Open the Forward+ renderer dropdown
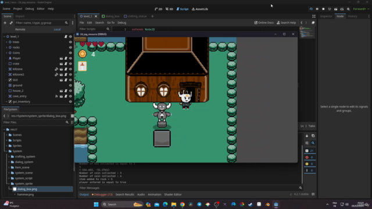Viewport: 372px width, 209px height. click(x=361, y=9)
